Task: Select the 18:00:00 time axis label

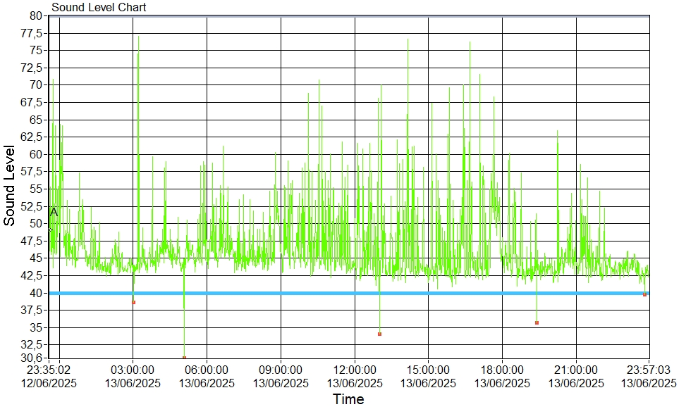Action: tap(502, 370)
